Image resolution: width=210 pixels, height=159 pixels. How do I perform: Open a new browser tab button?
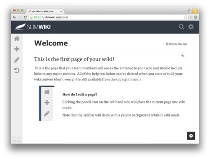click(x=68, y=11)
